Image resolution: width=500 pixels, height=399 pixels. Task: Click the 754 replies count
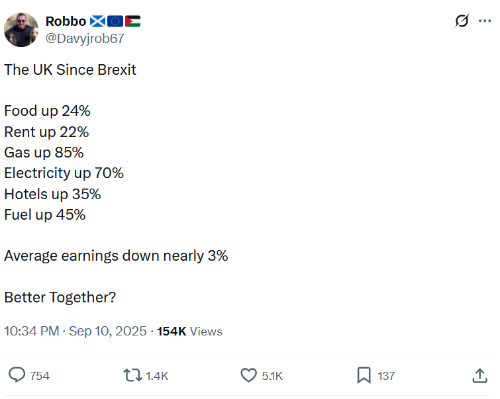[40, 376]
